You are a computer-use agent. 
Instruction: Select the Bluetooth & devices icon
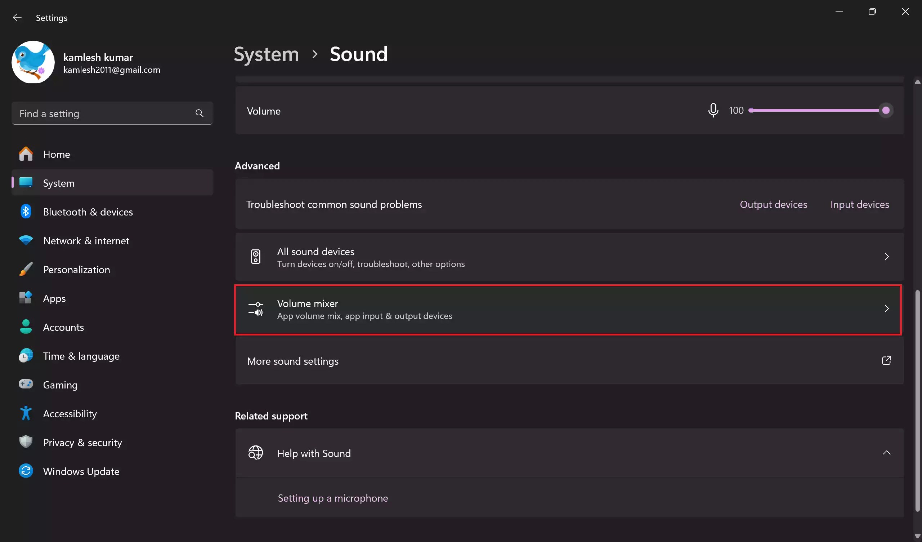point(26,211)
